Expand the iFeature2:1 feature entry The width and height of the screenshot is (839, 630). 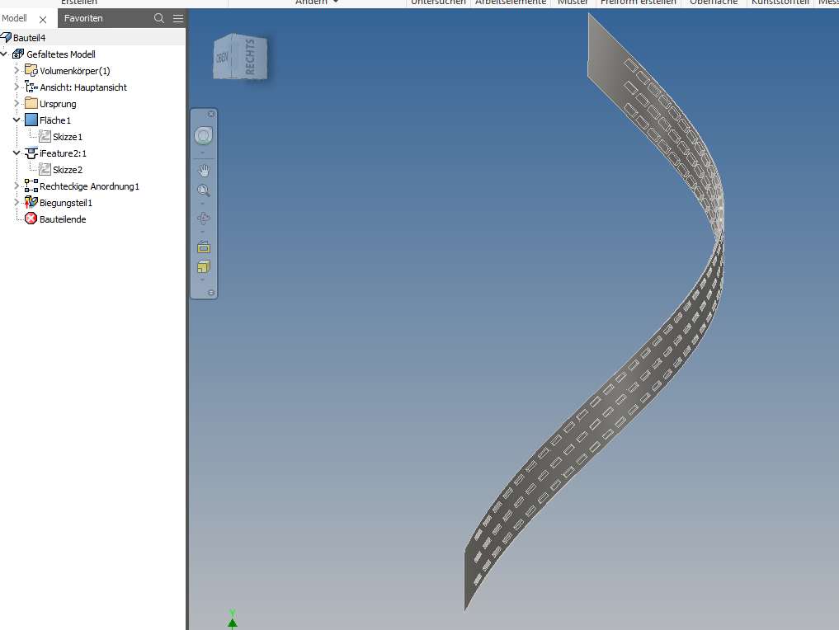15,153
